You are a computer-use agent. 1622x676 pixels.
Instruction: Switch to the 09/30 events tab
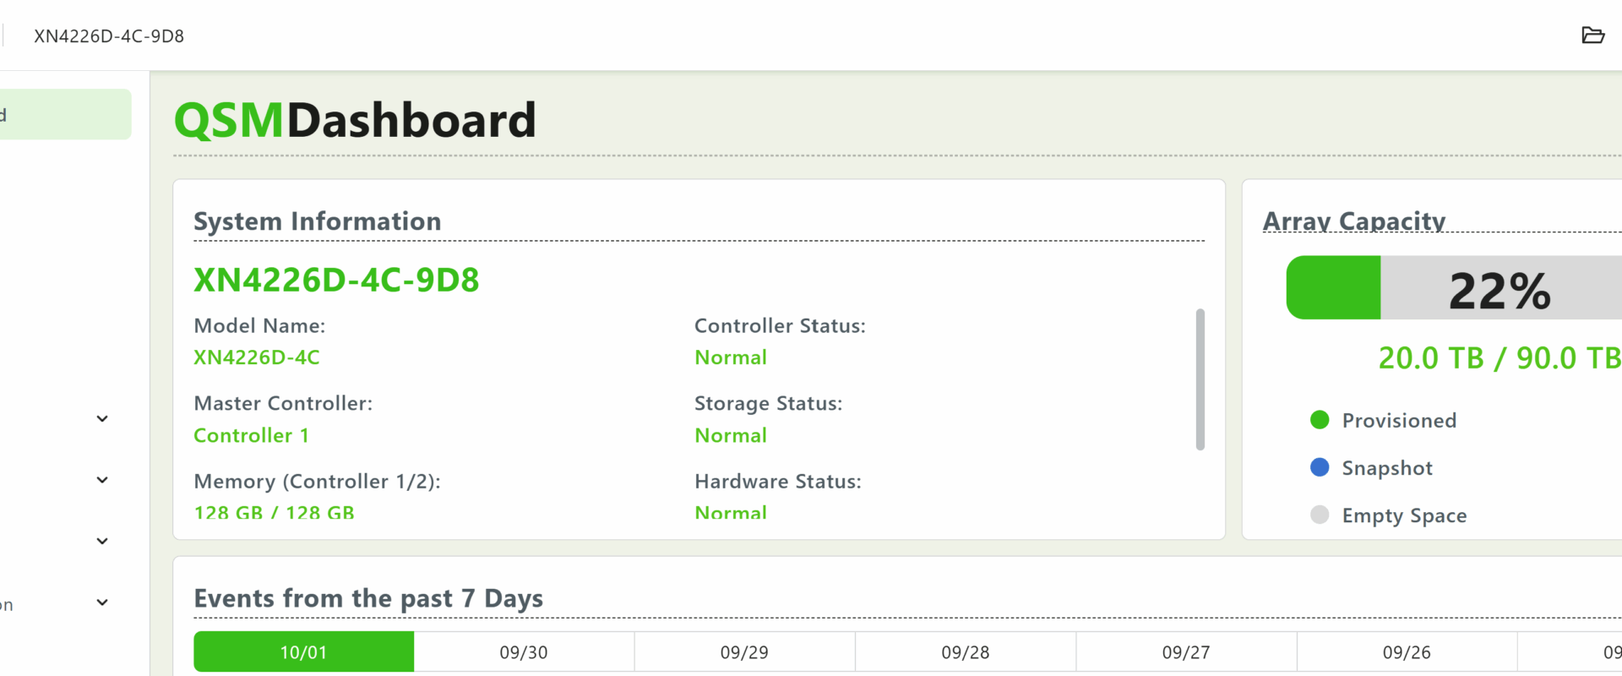[x=524, y=652]
